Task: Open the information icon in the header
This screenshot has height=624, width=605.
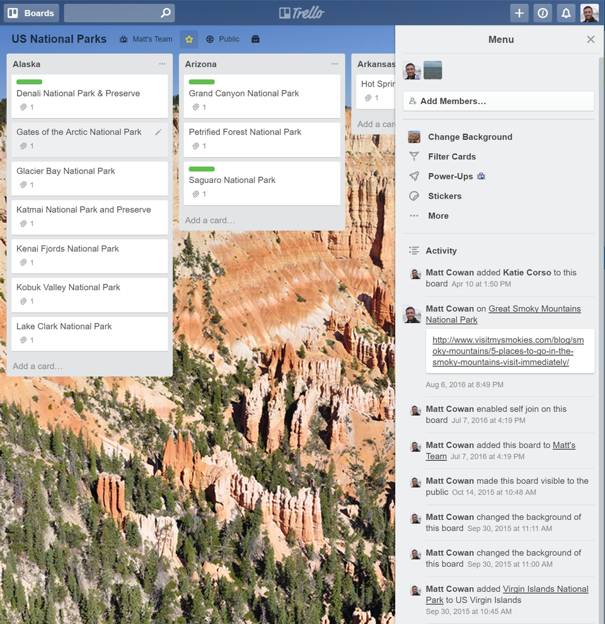Action: coord(543,13)
